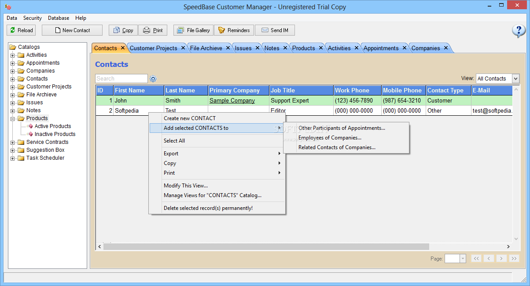Sort by the Job Title column
The height and width of the screenshot is (286, 530).
(302, 90)
